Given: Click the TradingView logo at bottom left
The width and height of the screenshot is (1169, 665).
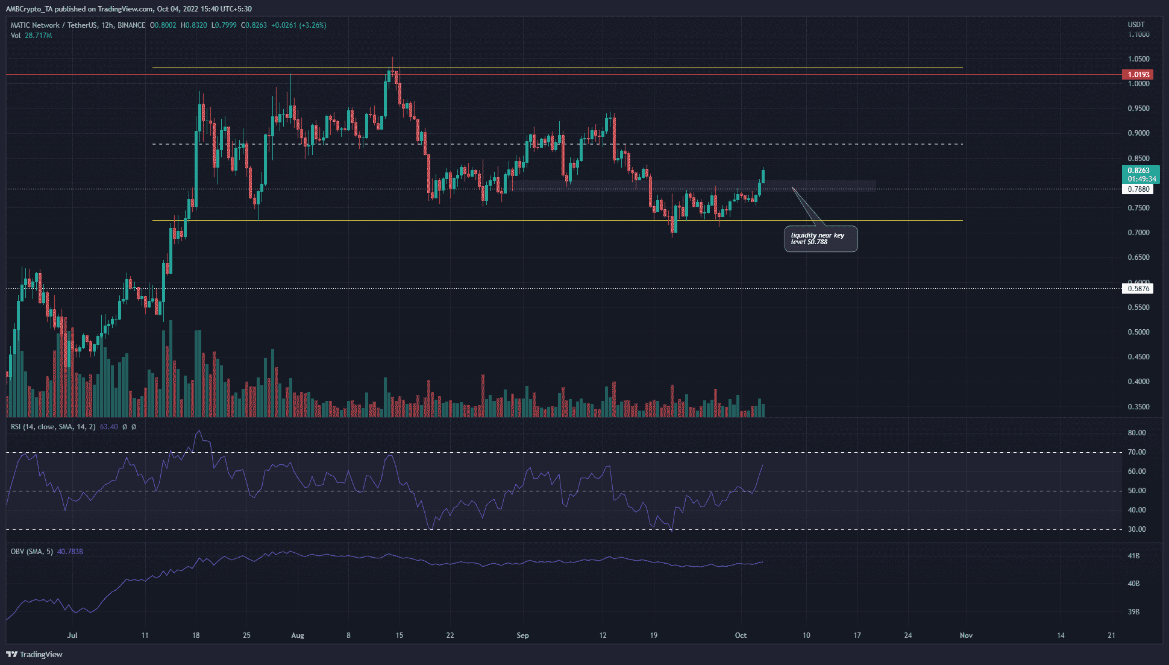Looking at the screenshot, I should click(34, 654).
